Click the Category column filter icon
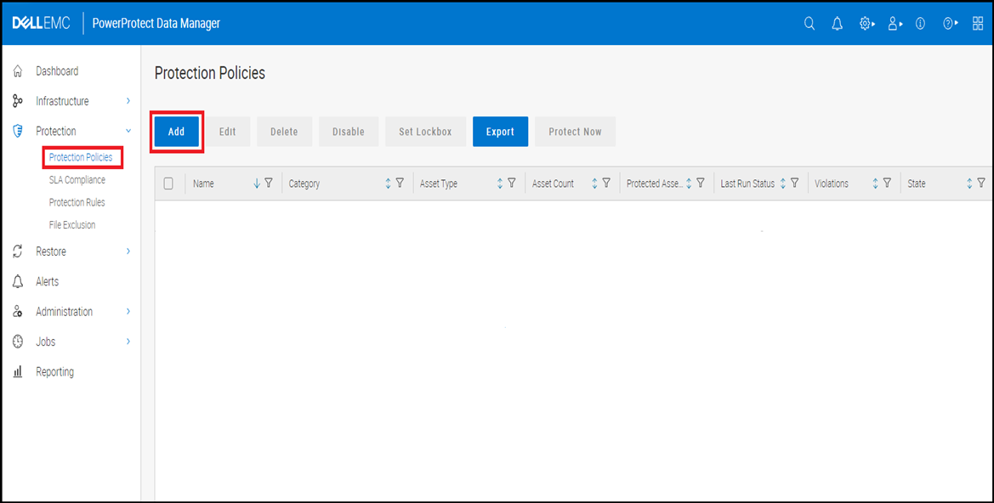Screen dimensions: 994x503 coord(400,183)
